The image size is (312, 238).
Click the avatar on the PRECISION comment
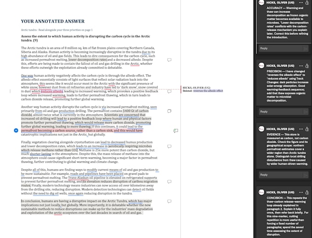tap(262, 66)
